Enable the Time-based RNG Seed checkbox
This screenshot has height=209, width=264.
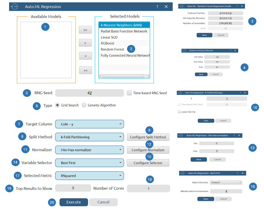point(129,93)
